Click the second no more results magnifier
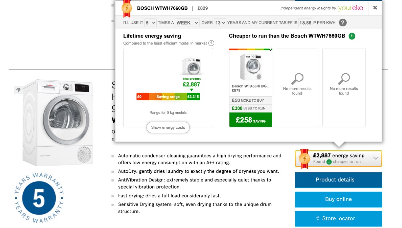The width and height of the screenshot is (402, 228). (x=344, y=79)
